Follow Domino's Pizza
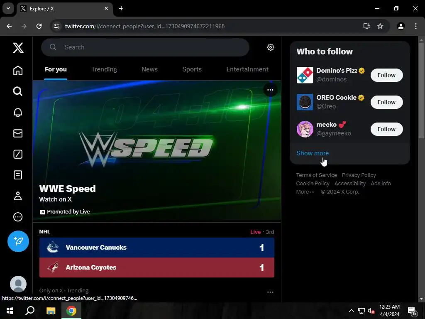 tap(386, 75)
